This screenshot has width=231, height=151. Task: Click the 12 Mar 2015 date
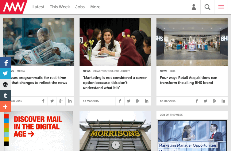click(168, 101)
